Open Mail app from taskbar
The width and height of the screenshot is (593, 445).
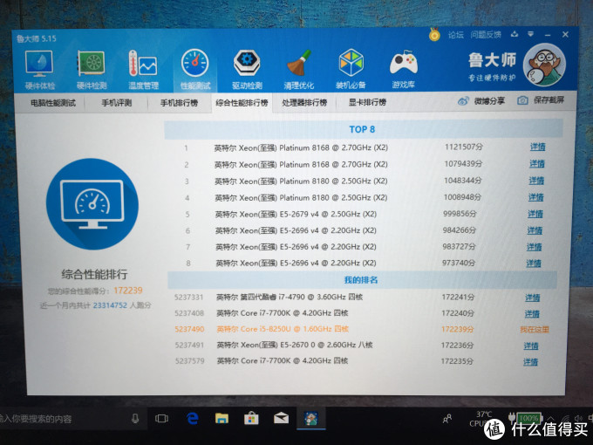click(281, 418)
